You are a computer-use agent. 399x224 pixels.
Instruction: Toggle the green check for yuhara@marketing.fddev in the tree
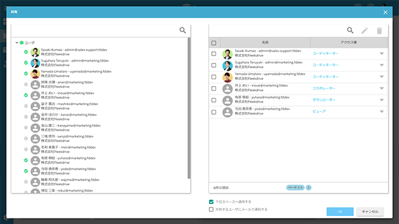[x=26, y=160]
